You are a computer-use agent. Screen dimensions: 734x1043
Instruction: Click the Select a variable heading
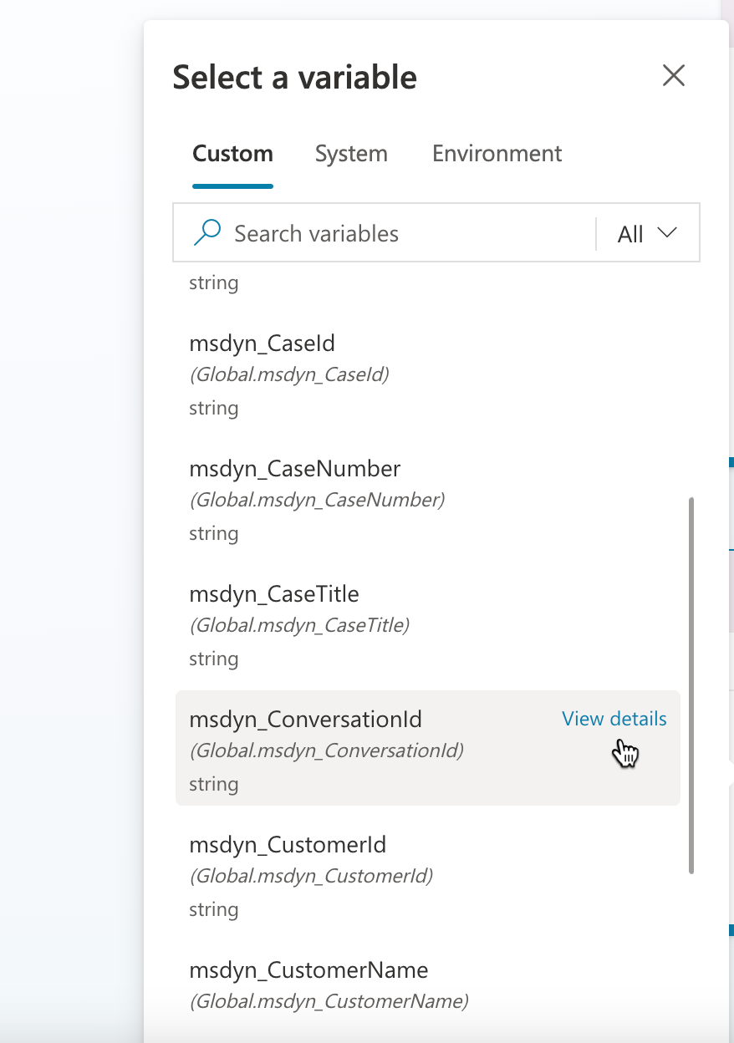click(294, 77)
